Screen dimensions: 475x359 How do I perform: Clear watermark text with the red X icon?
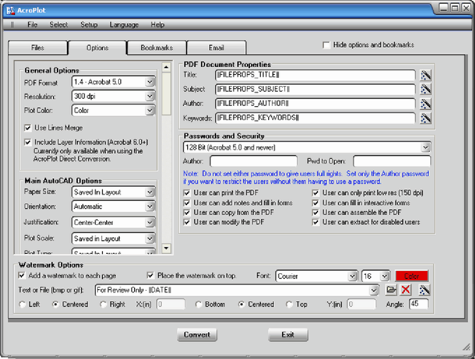coord(406,290)
